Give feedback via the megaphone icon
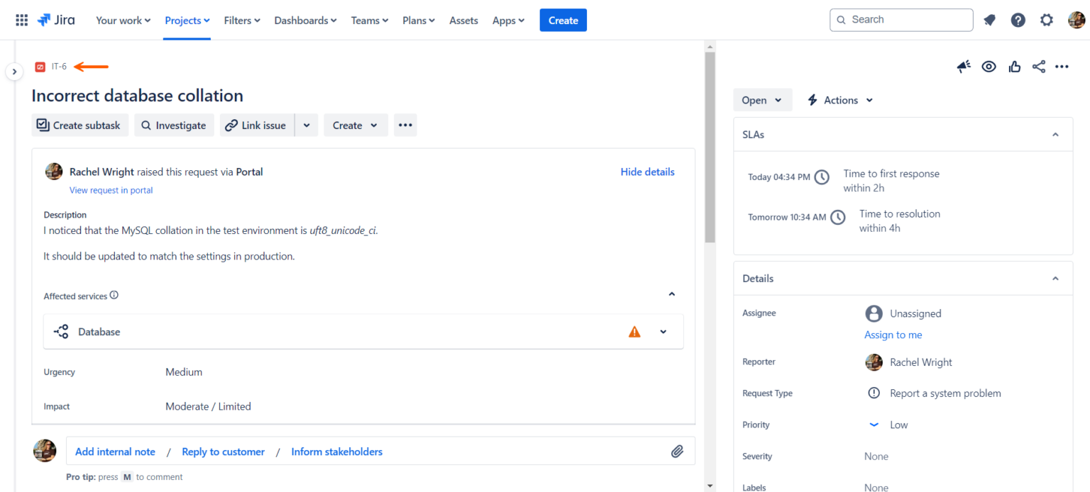The height and width of the screenshot is (492, 1090). 963,66
